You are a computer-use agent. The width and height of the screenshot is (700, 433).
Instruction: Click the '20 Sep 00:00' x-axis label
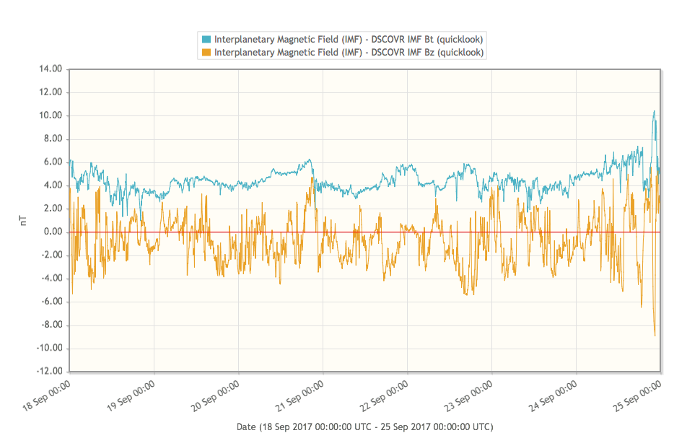(216, 395)
